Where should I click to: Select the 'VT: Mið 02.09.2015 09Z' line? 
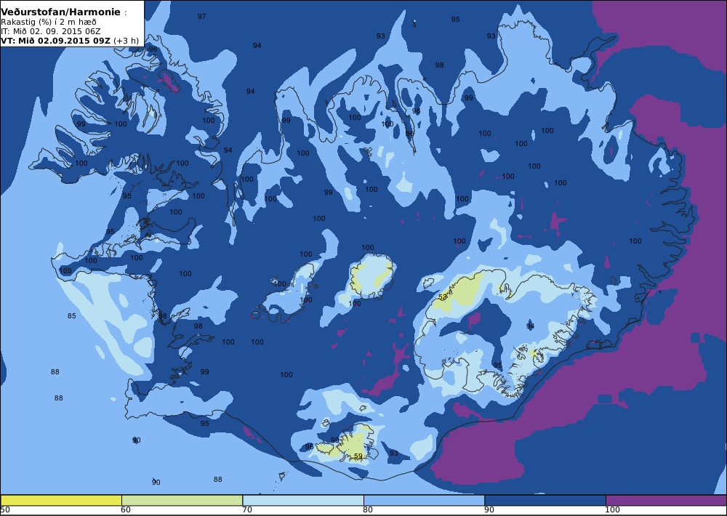[56, 40]
